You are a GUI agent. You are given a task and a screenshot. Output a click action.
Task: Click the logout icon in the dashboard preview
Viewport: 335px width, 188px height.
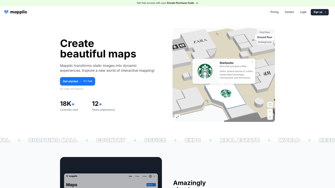tap(154, 176)
